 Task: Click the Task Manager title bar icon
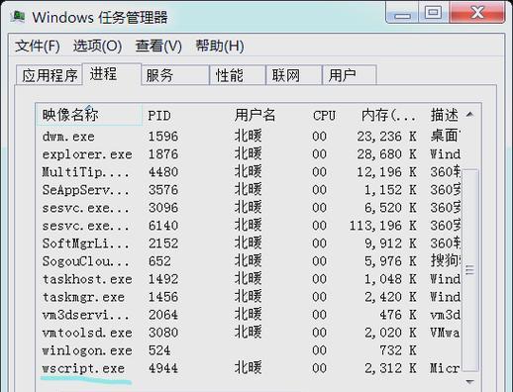point(18,16)
